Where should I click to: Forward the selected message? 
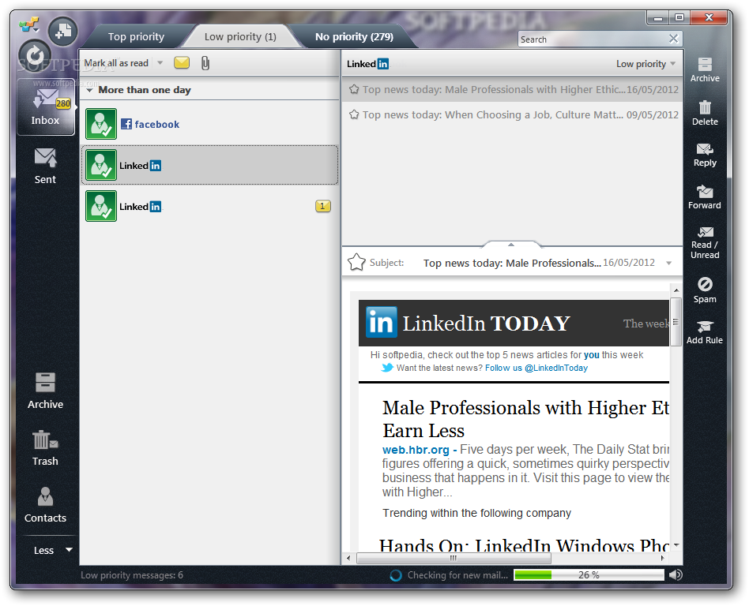click(x=705, y=197)
